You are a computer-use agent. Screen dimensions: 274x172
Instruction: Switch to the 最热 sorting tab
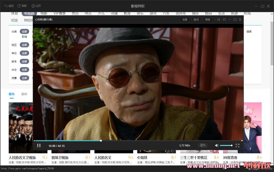pyautogui.click(x=11, y=94)
